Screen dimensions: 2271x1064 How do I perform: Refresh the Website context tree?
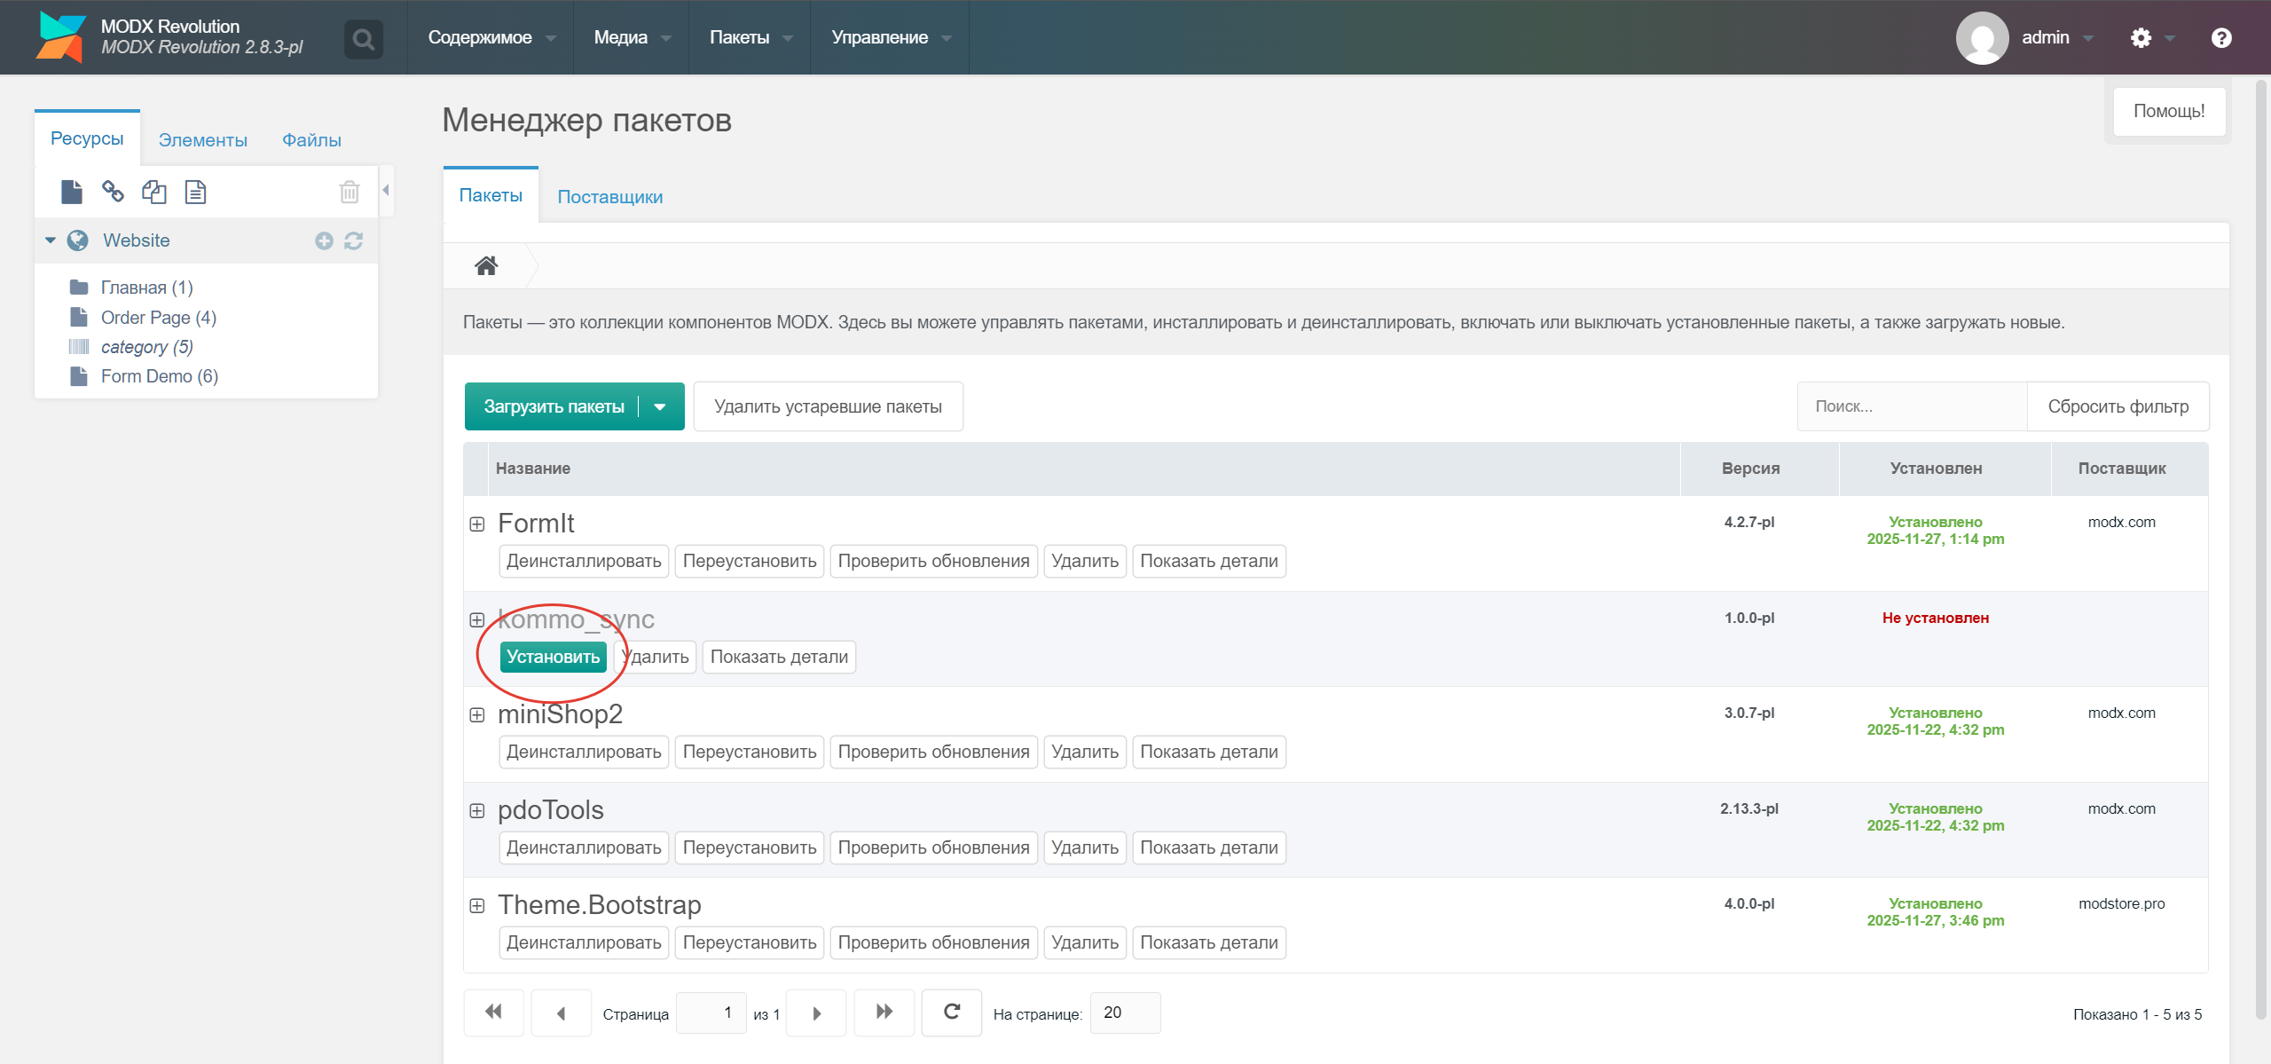(x=353, y=240)
